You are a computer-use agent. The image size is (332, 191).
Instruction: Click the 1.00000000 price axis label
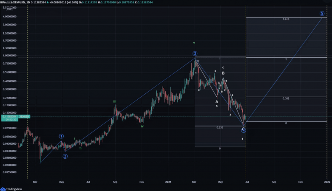point(10,56)
